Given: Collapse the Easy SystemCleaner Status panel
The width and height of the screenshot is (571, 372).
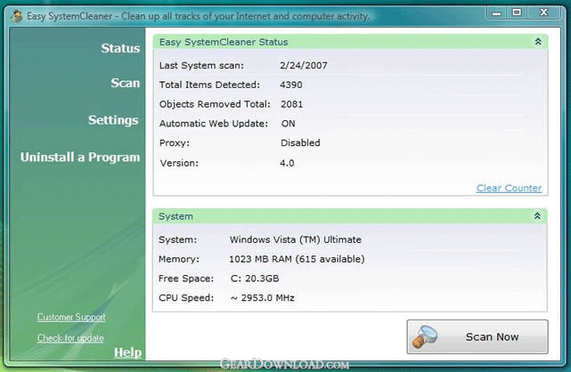Looking at the screenshot, I should [x=538, y=42].
